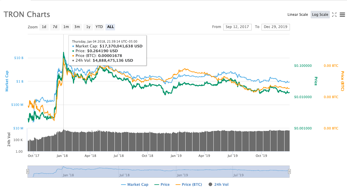Set zoom to 1d
The width and height of the screenshot is (347, 187).
pyautogui.click(x=44, y=27)
